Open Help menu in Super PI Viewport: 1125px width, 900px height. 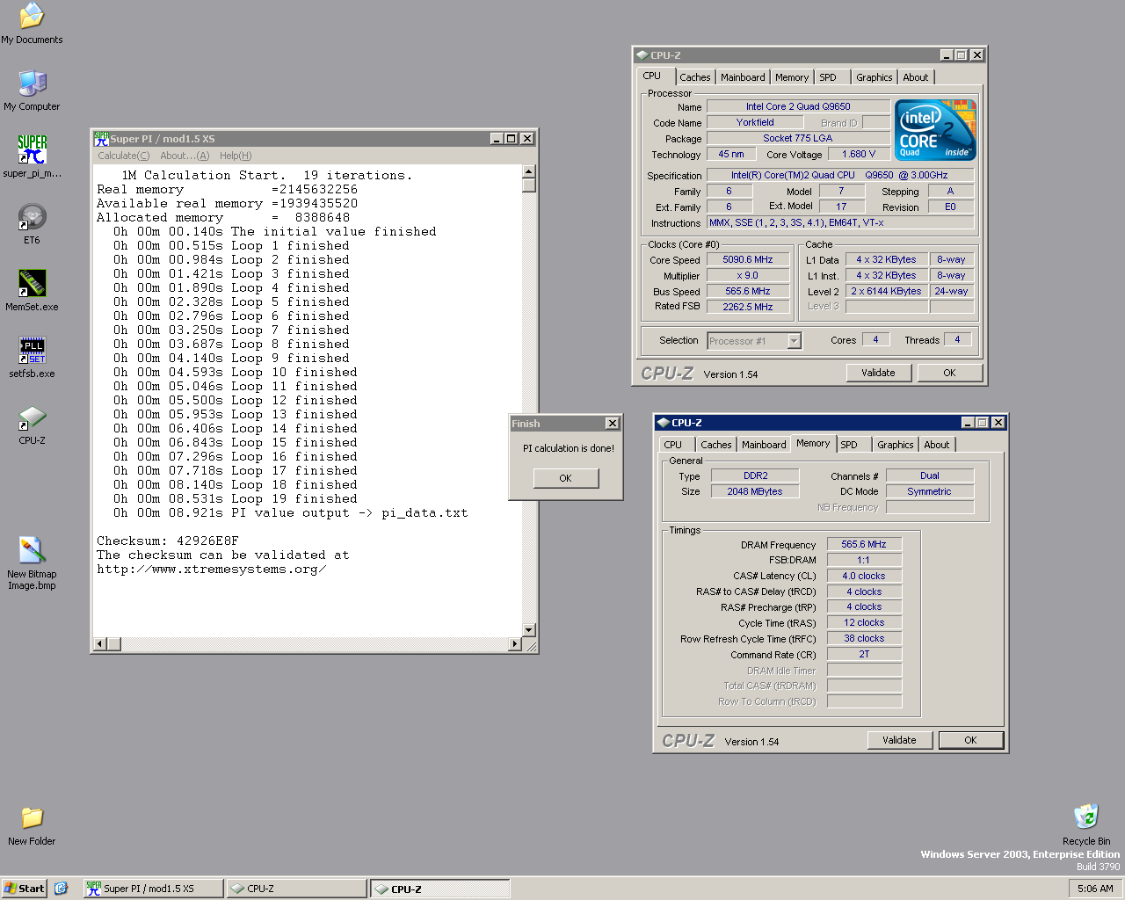tap(236, 156)
